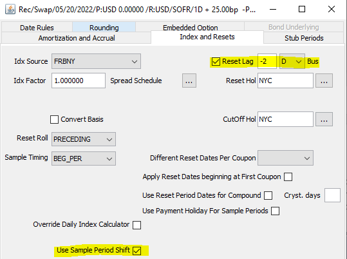Open the Stub Periods tab

pos(304,38)
